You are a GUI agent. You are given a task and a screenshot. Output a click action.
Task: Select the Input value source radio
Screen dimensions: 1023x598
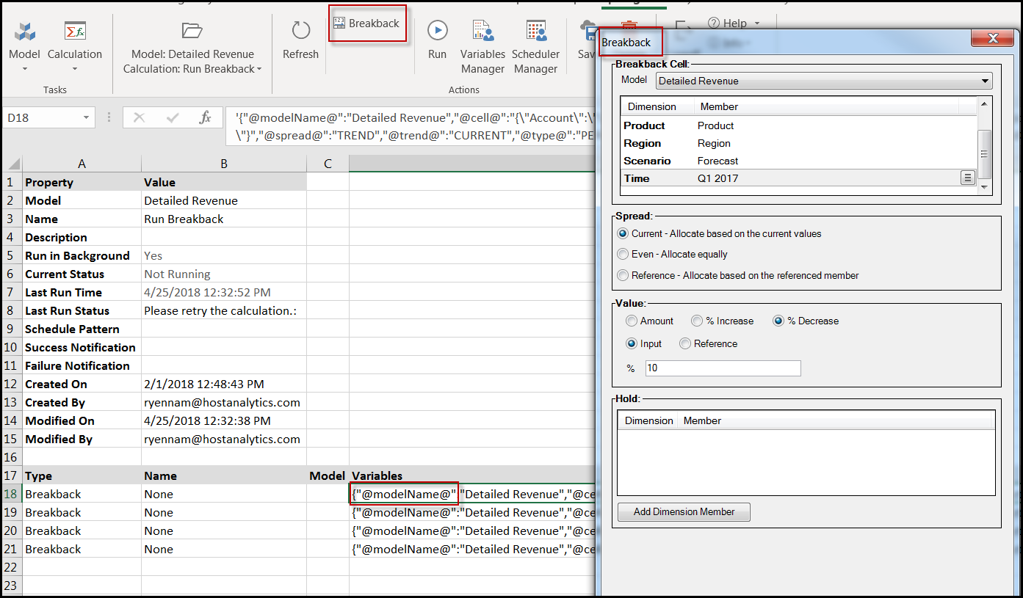click(x=632, y=343)
